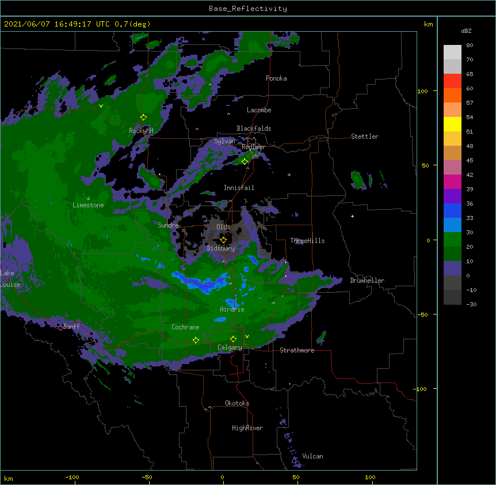This screenshot has height=485, width=496.
Task: Click the Base_Reflectivity title
Action: point(248,9)
